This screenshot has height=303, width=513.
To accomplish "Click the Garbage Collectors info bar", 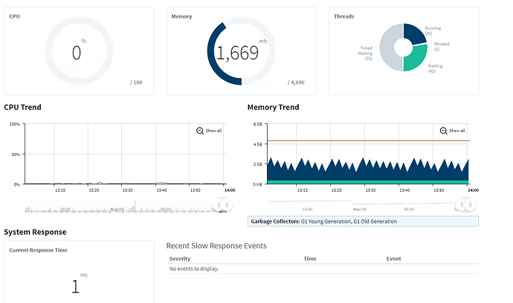I will coord(363,221).
